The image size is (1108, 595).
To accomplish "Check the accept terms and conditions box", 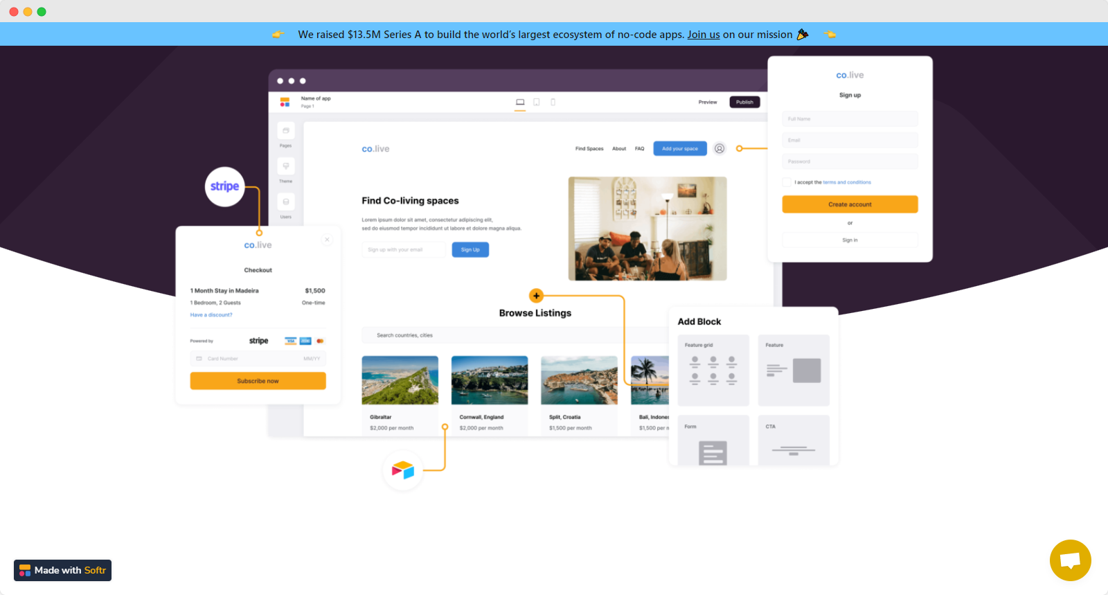I will (x=787, y=182).
